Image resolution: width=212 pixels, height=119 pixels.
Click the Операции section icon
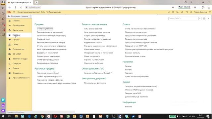[x=10, y=63]
